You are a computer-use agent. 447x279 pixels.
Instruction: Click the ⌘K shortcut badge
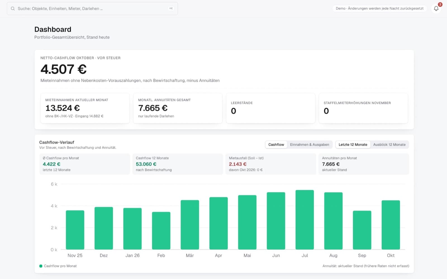pyautogui.click(x=171, y=9)
